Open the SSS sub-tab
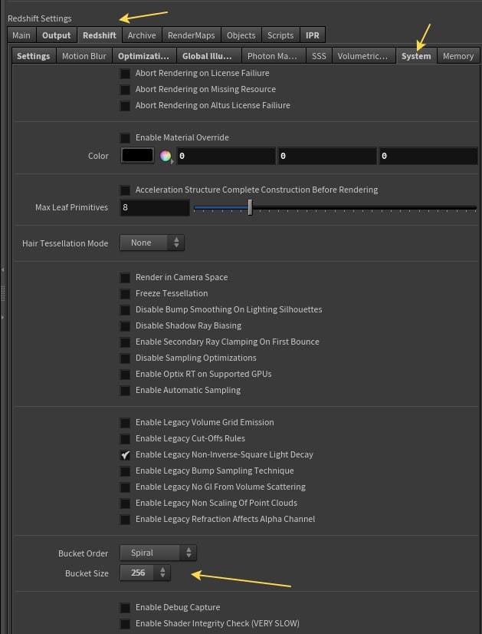The image size is (482, 634). [319, 56]
